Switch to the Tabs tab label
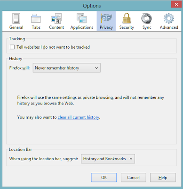The width and height of the screenshot is (183, 189). (36, 27)
